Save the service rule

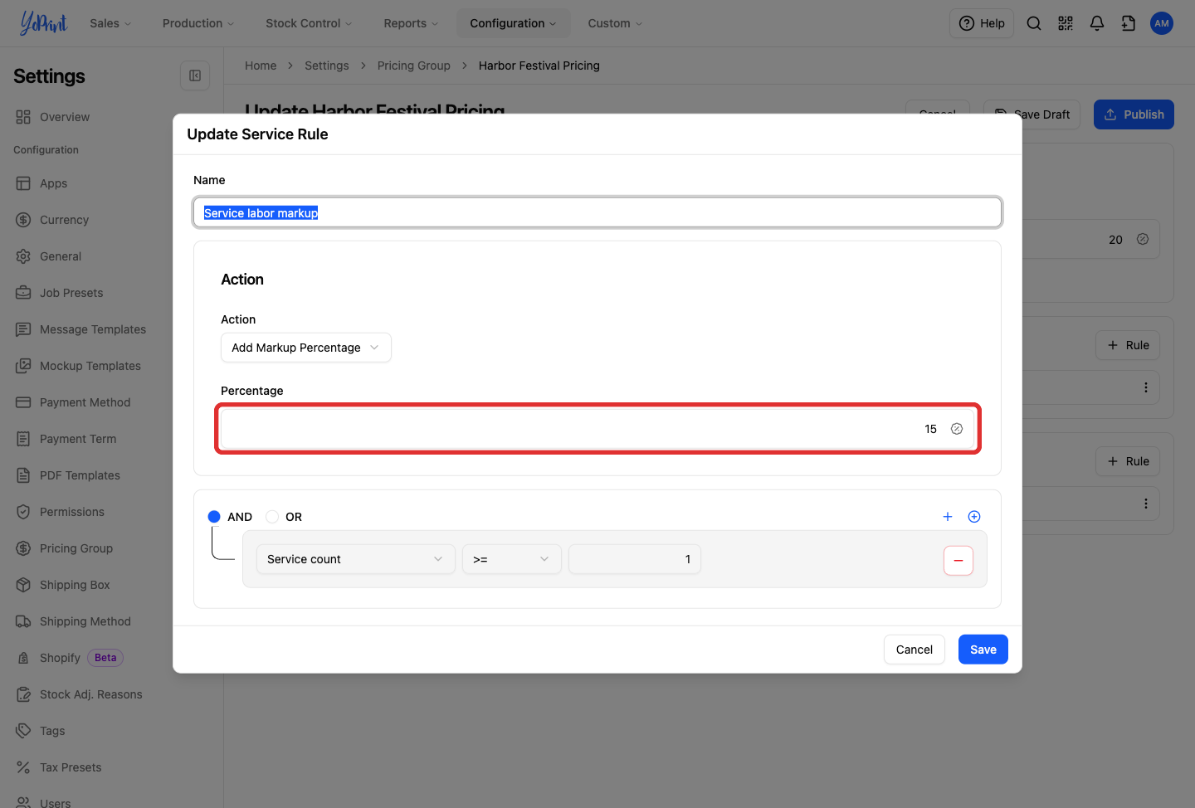click(983, 650)
